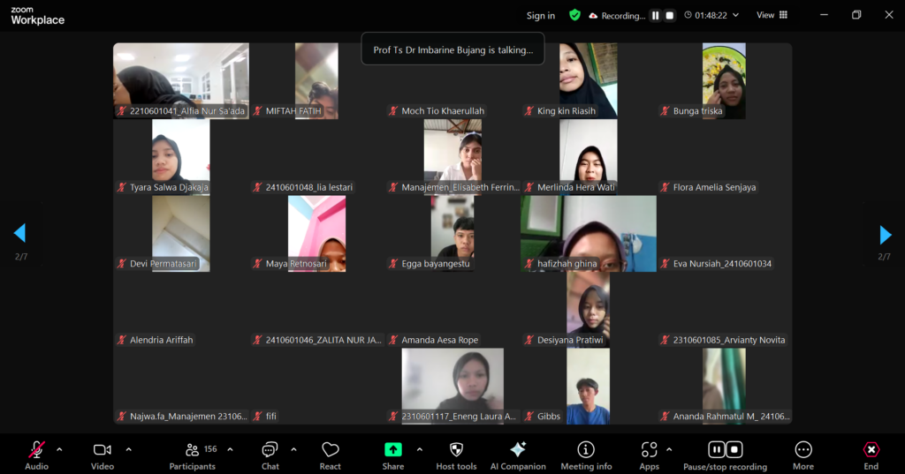Go to next gallery page arrow
Screen dimensions: 905x474
pyautogui.click(x=885, y=235)
